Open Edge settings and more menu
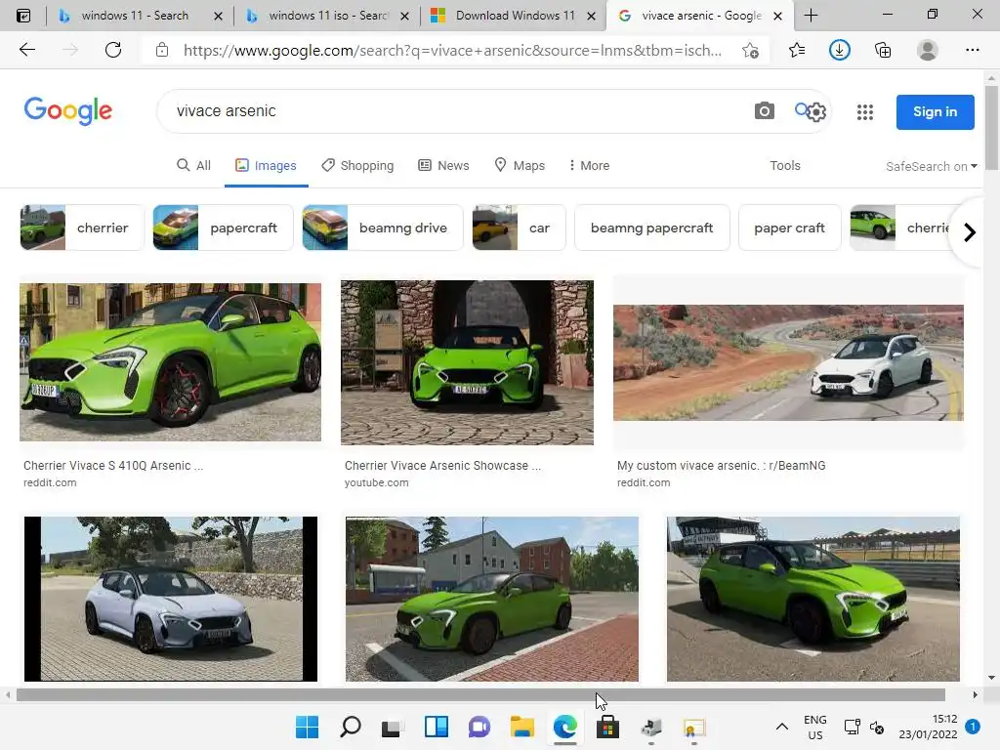Image resolution: width=1000 pixels, height=750 pixels. 972,50
